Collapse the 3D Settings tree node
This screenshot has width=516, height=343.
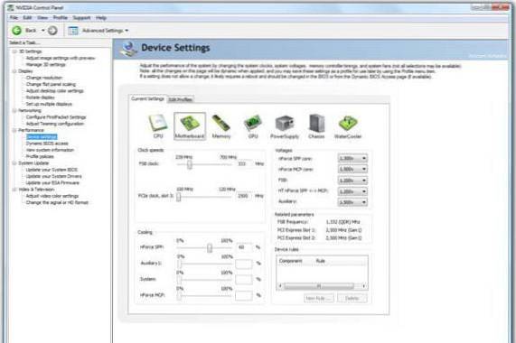tap(14, 51)
